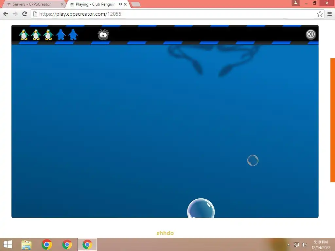Click the black puffle icon
Screen dimensions: 335x251
[x=103, y=35]
